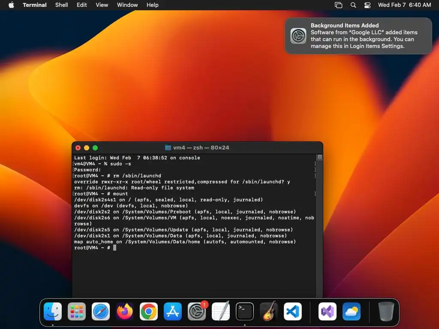Open the Trash in the dock
439x329 pixels.
click(x=386, y=311)
